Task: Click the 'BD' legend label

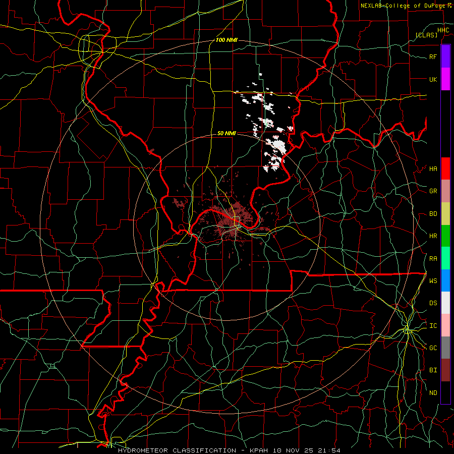Action: [x=433, y=214]
